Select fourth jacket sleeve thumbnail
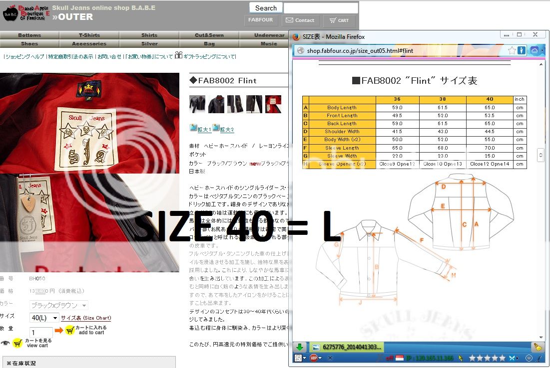 [254, 104]
